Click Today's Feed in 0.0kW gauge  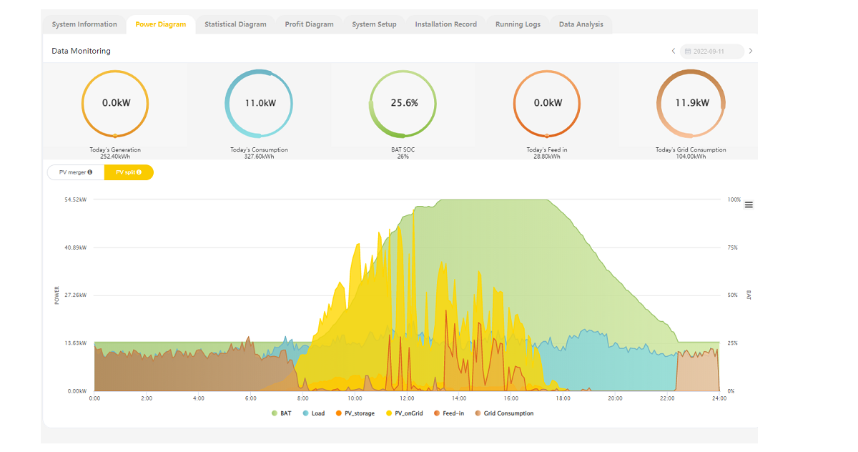click(547, 104)
